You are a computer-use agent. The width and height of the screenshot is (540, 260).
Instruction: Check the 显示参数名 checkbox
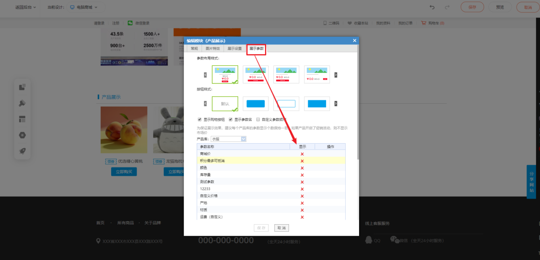(x=231, y=119)
